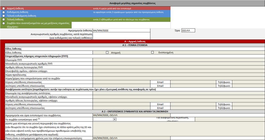265x140 pixels.
Task: Click the Χώρα προέλευσης input field
Action: pos(179,75)
